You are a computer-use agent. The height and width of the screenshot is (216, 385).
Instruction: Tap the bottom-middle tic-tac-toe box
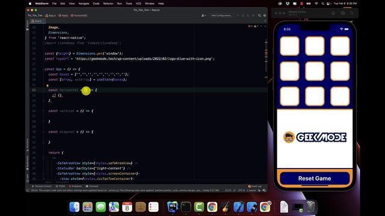tap(315, 96)
